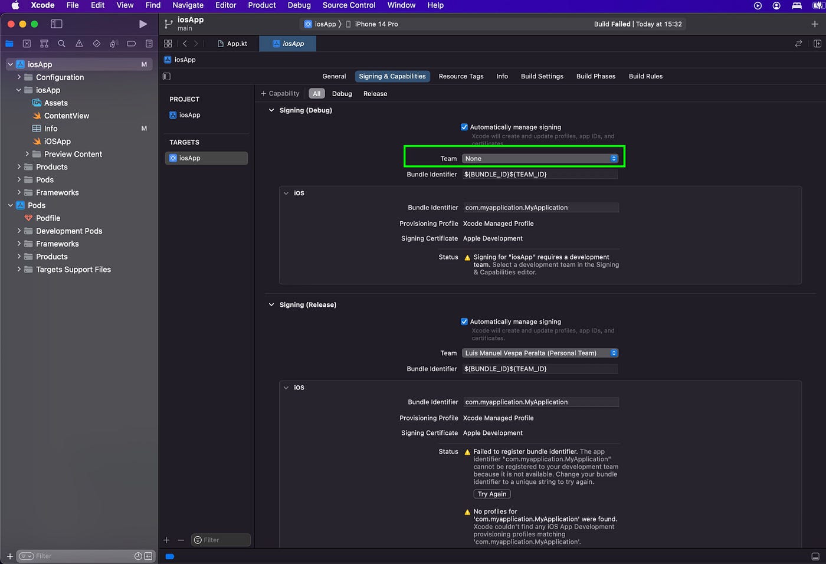Open the Find navigator magnifier icon

(61, 44)
